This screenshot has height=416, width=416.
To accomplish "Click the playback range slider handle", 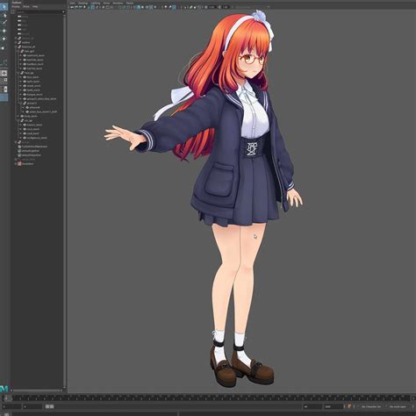I will tap(49, 406).
